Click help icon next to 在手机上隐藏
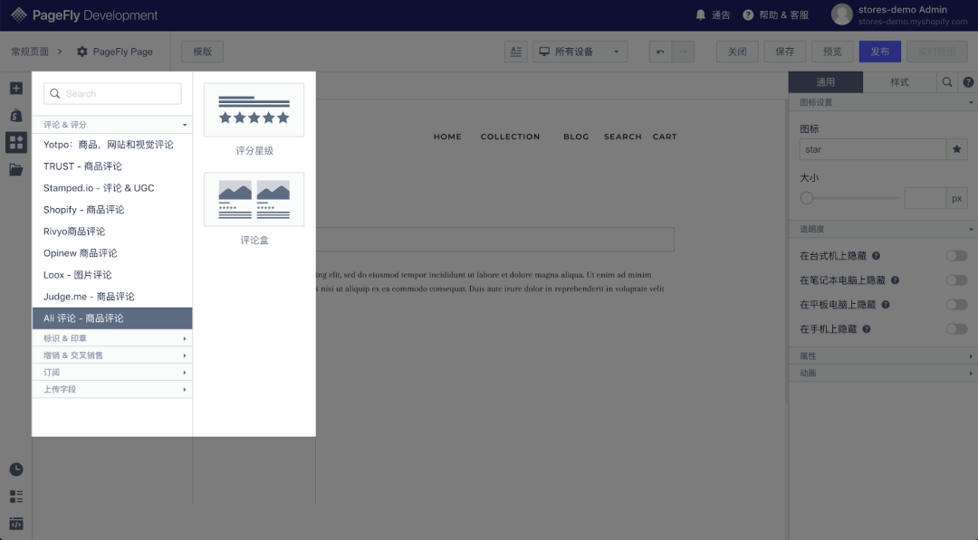 pyautogui.click(x=867, y=329)
